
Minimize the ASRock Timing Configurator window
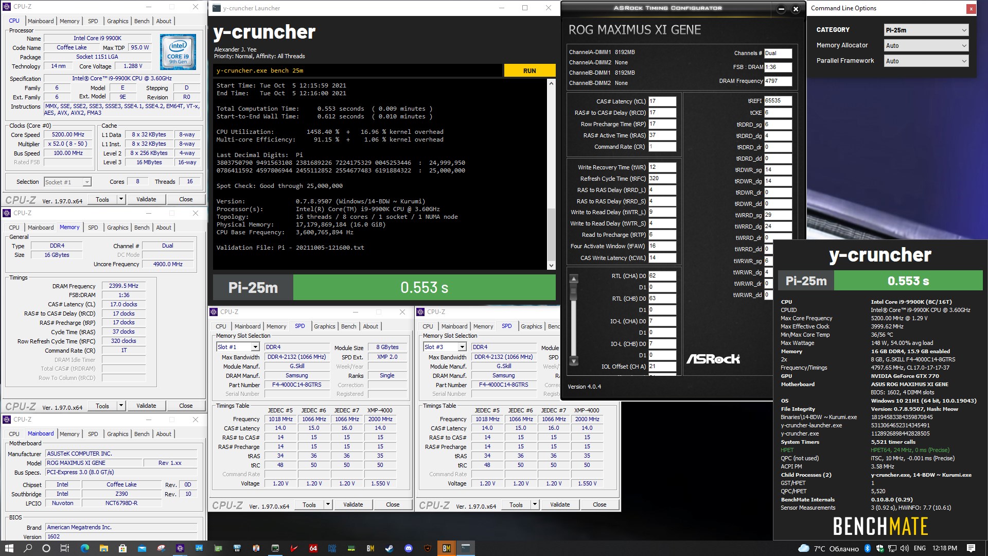(x=781, y=9)
